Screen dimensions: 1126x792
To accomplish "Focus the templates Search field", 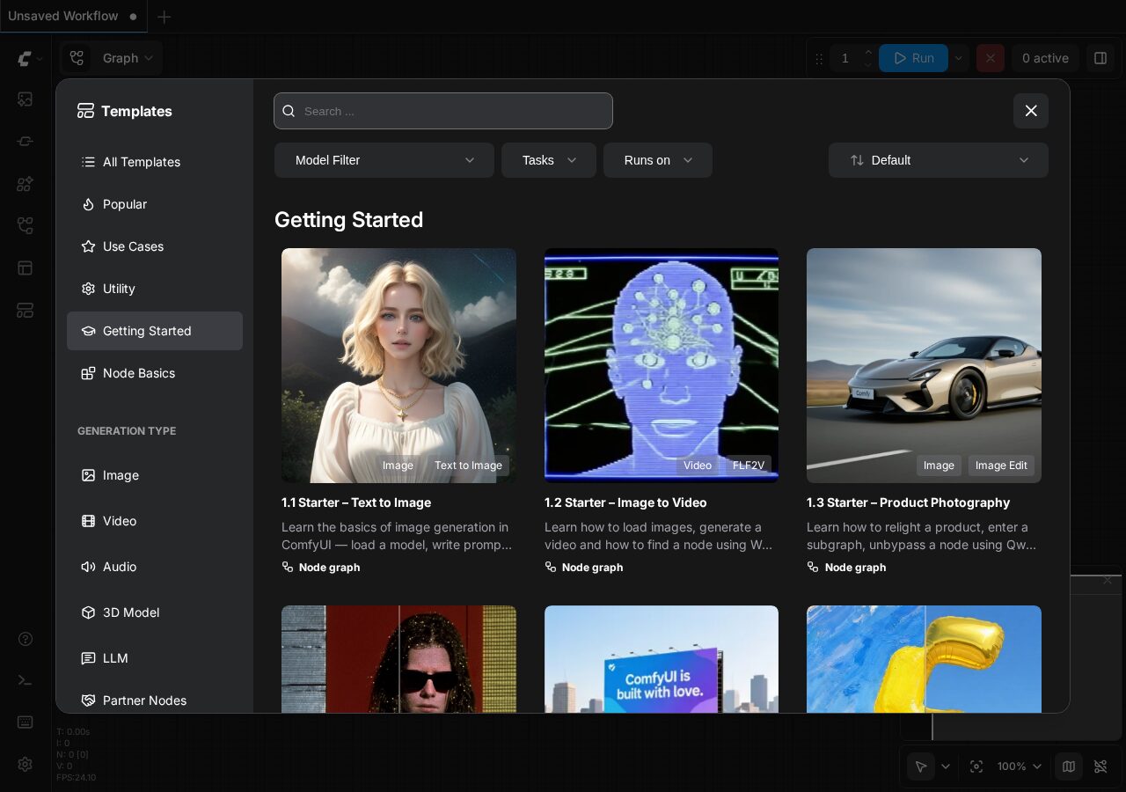I will (x=443, y=111).
